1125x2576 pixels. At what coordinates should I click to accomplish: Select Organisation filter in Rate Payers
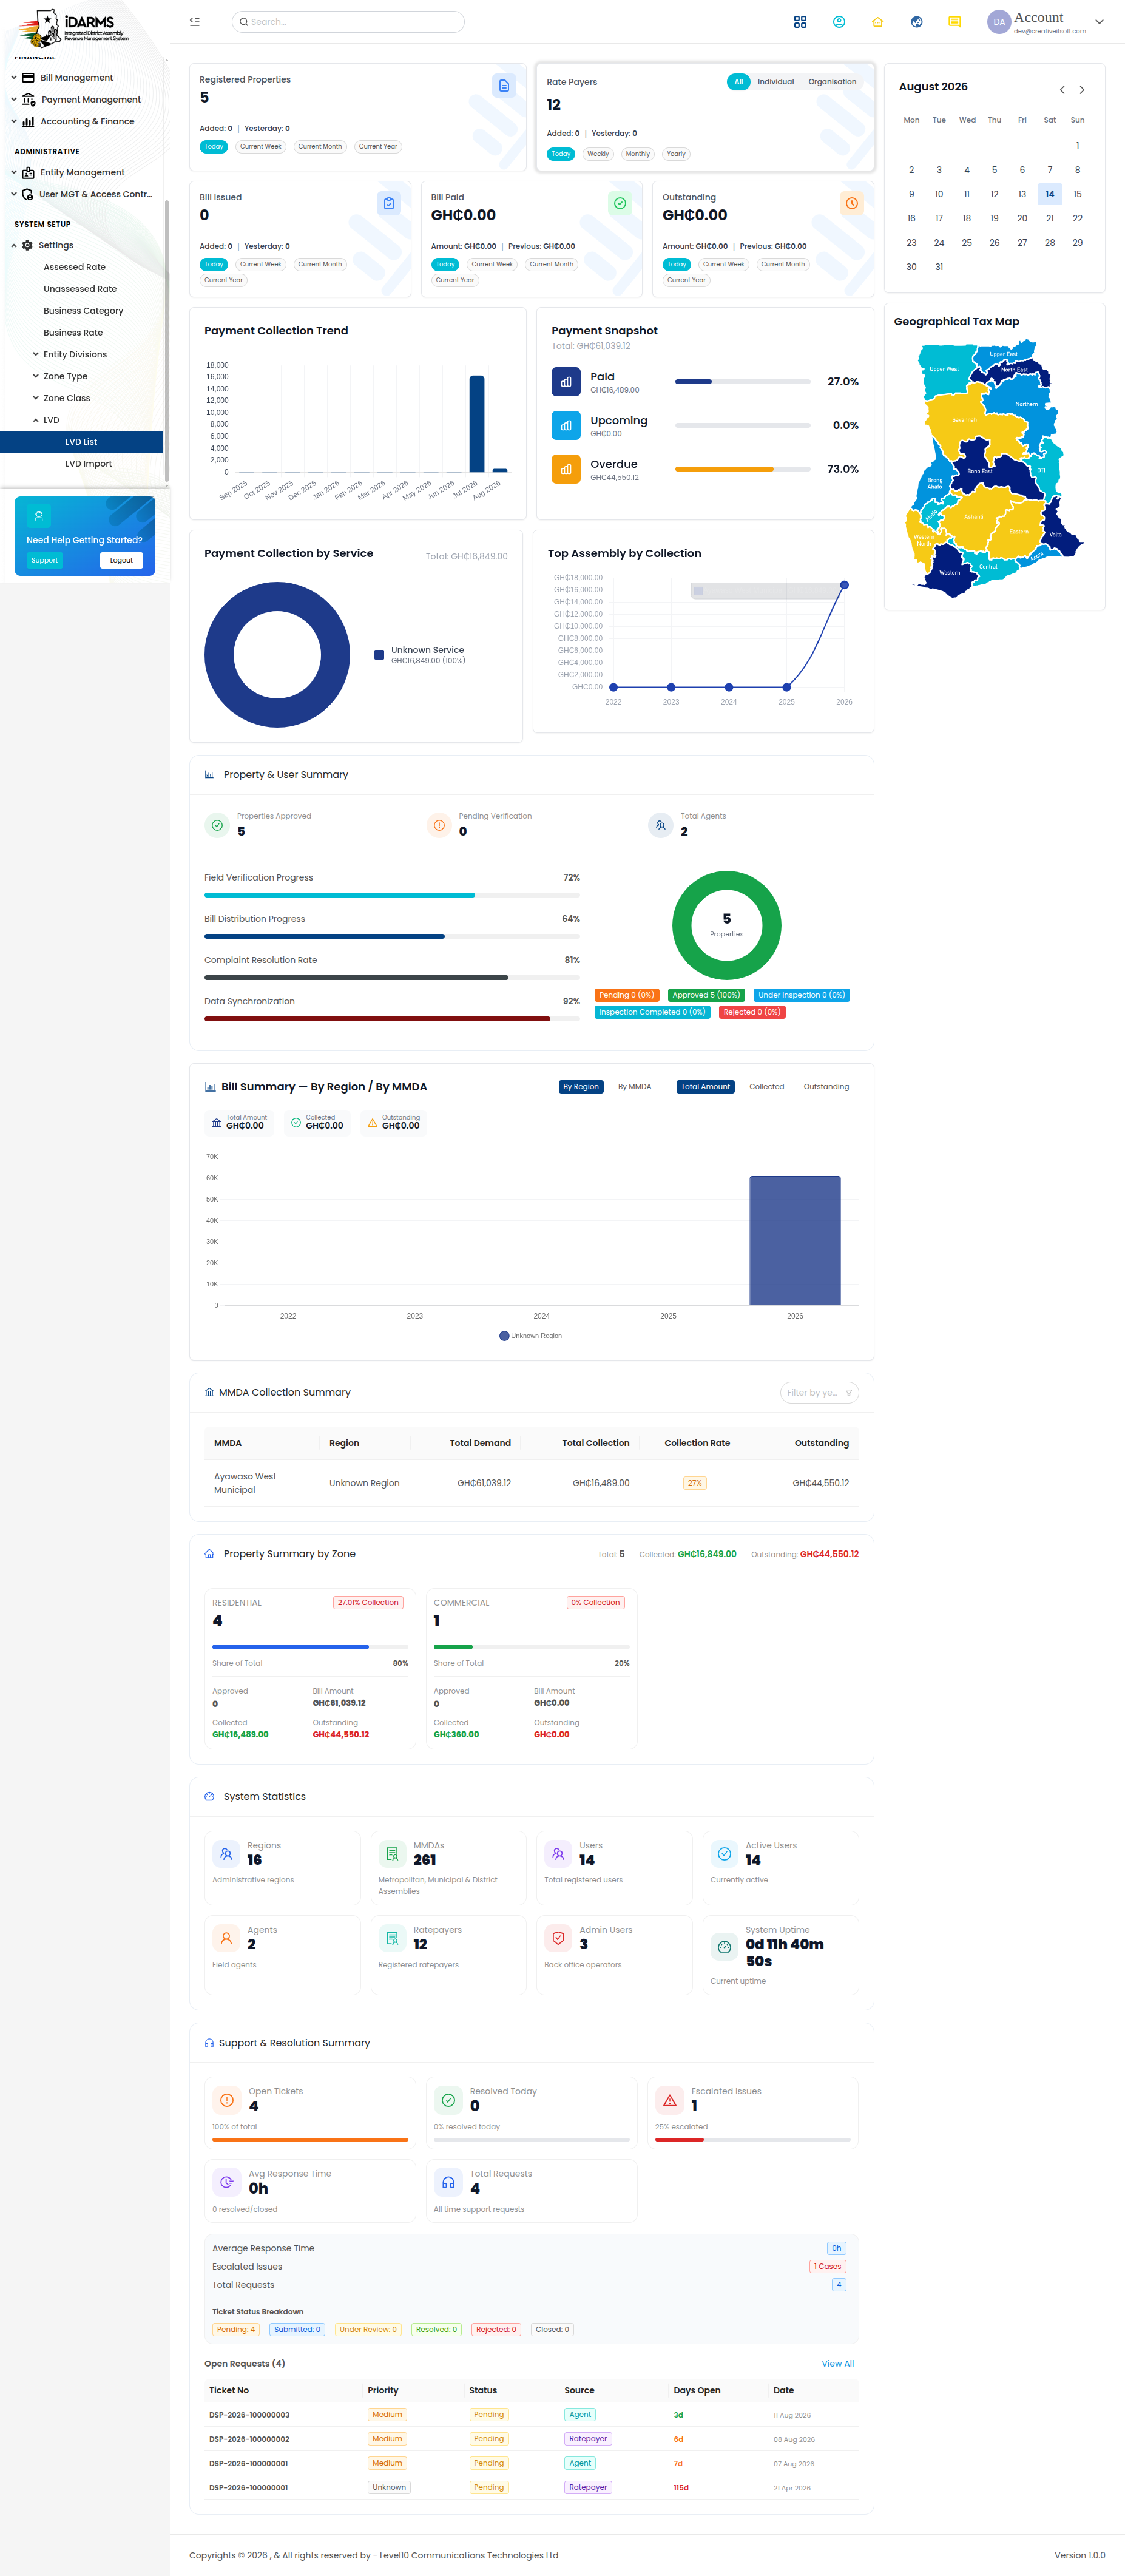[x=832, y=82]
